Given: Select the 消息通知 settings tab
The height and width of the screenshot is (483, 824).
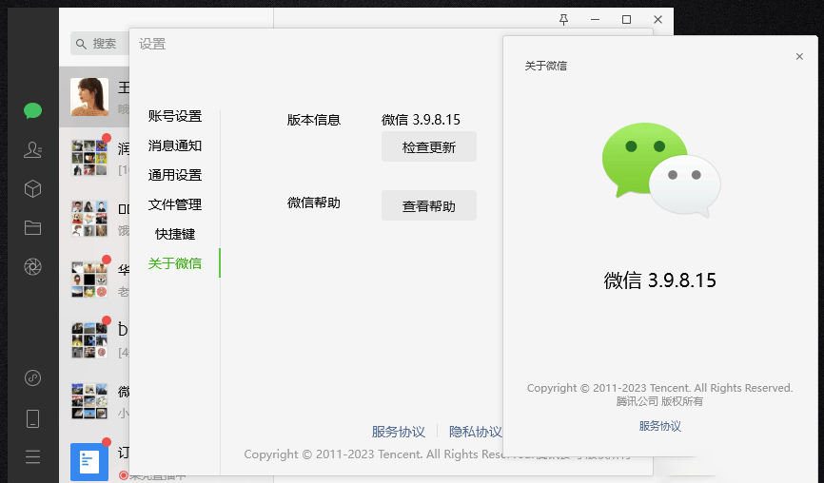Looking at the screenshot, I should point(175,145).
